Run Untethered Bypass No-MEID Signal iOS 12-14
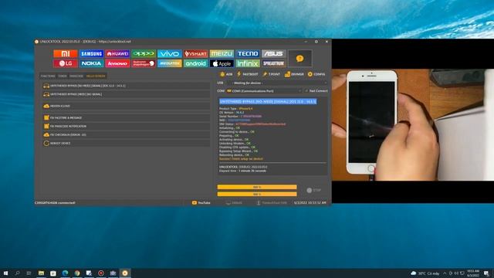 126,86
